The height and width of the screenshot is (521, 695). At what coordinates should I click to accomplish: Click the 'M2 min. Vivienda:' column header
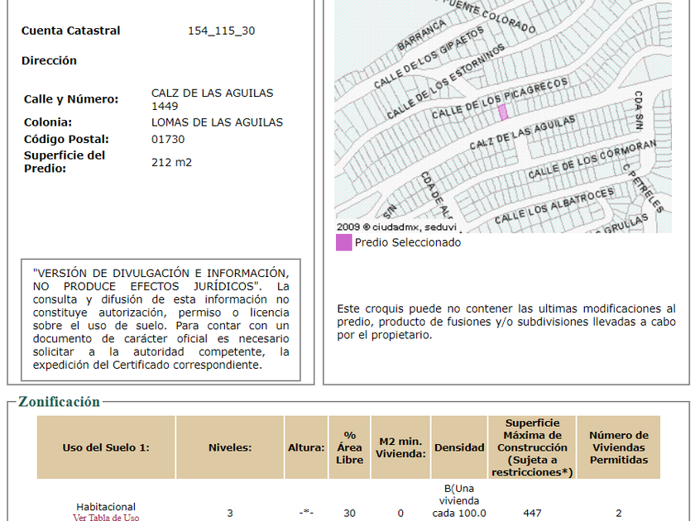(x=400, y=447)
